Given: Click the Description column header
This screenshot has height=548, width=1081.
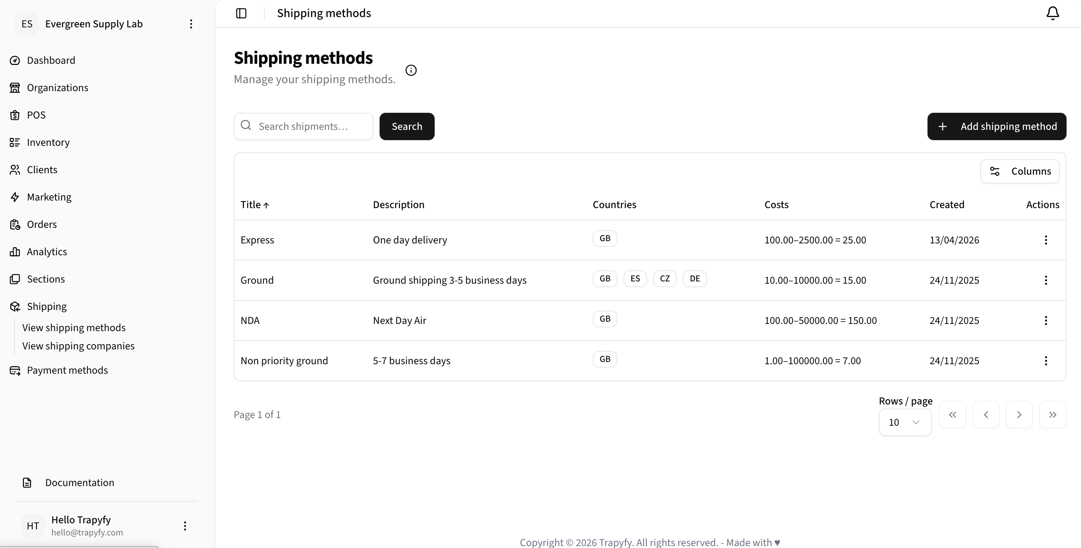Looking at the screenshot, I should coord(399,205).
